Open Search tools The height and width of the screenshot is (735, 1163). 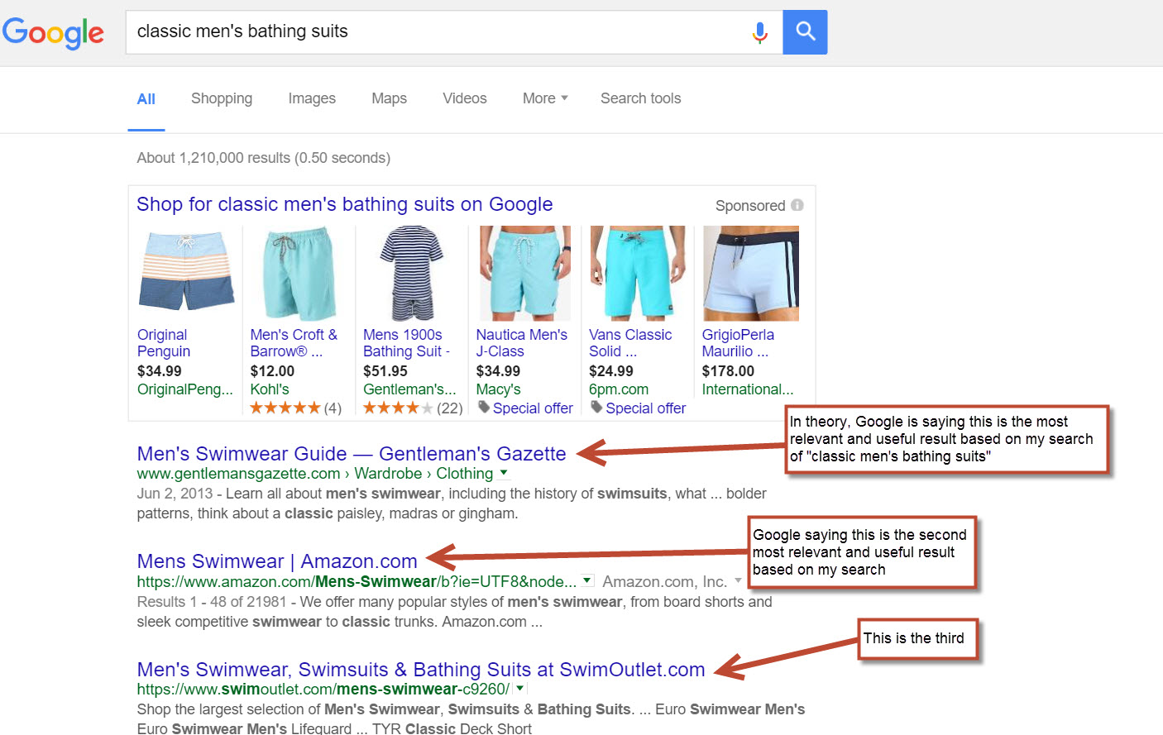[641, 98]
